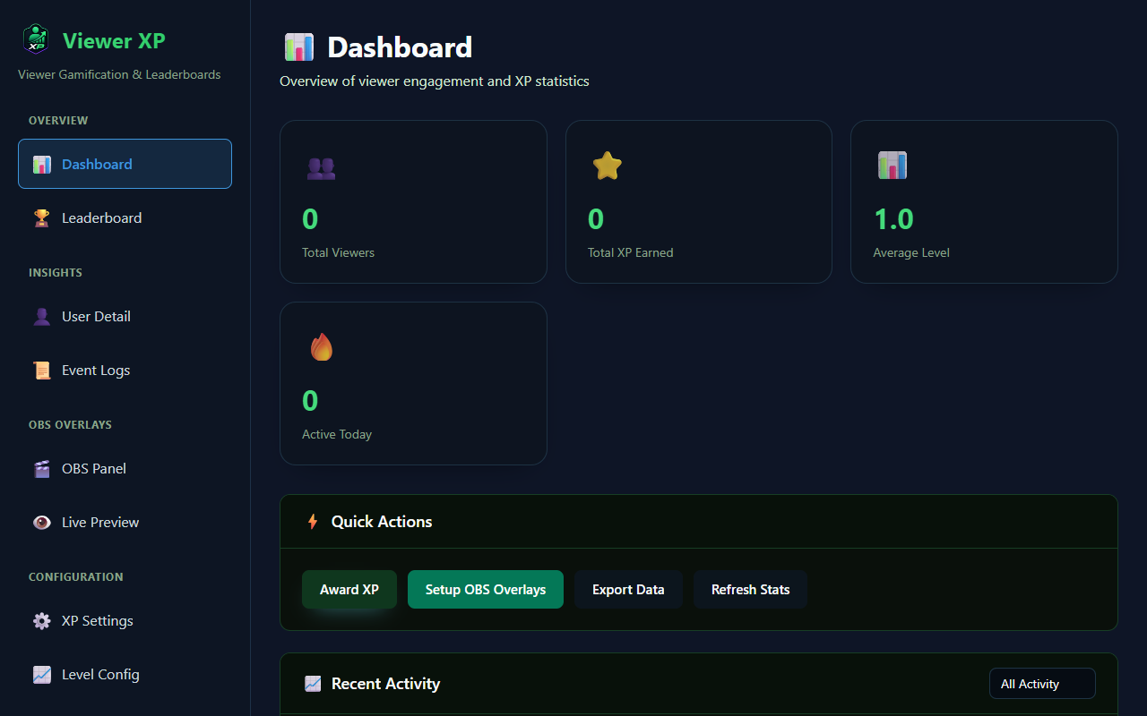The width and height of the screenshot is (1147, 716).
Task: Click the Dashboard bar chart sidebar icon
Action: click(42, 165)
